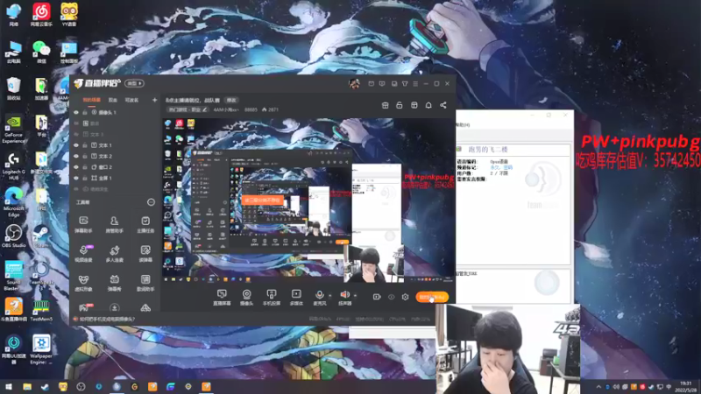Click the record video camera icon
The width and height of the screenshot is (701, 394).
[x=377, y=297]
